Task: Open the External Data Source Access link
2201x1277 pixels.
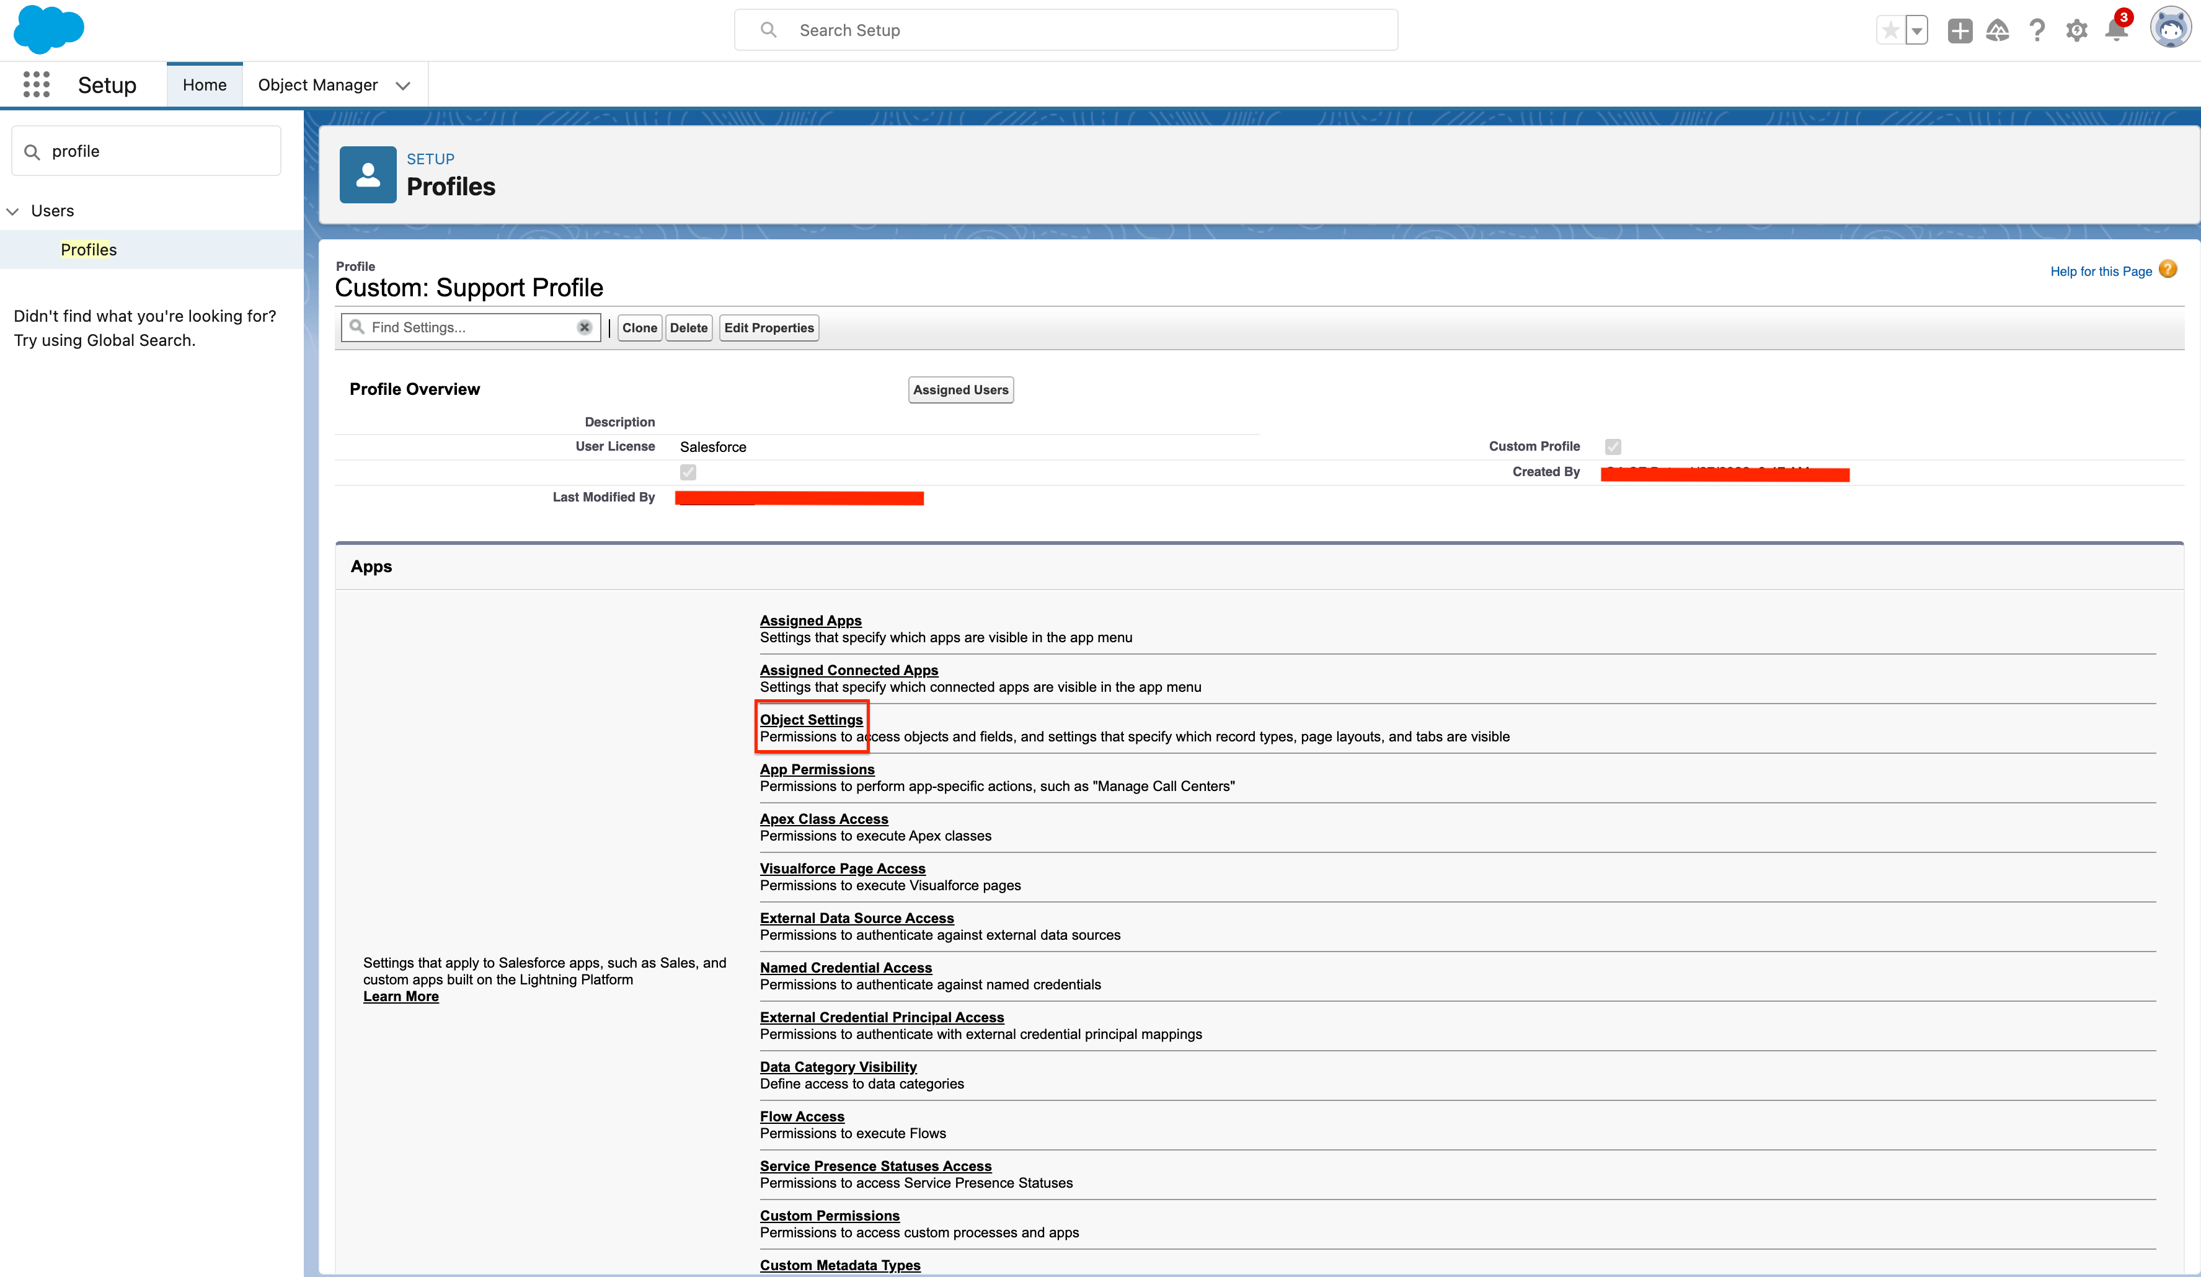Action: click(857, 919)
